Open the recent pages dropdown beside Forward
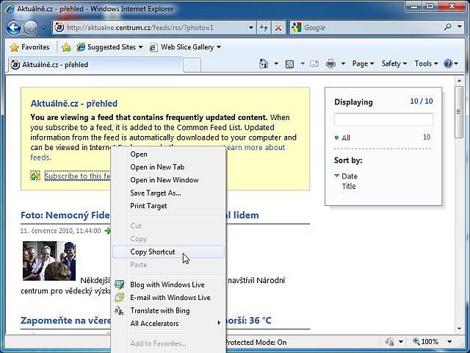This screenshot has height=353, width=470. [44, 28]
